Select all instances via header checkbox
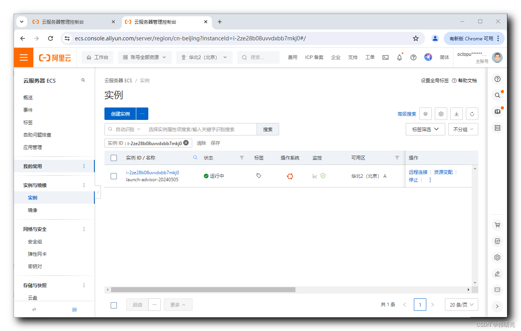This screenshot has width=521, height=331. (114, 158)
